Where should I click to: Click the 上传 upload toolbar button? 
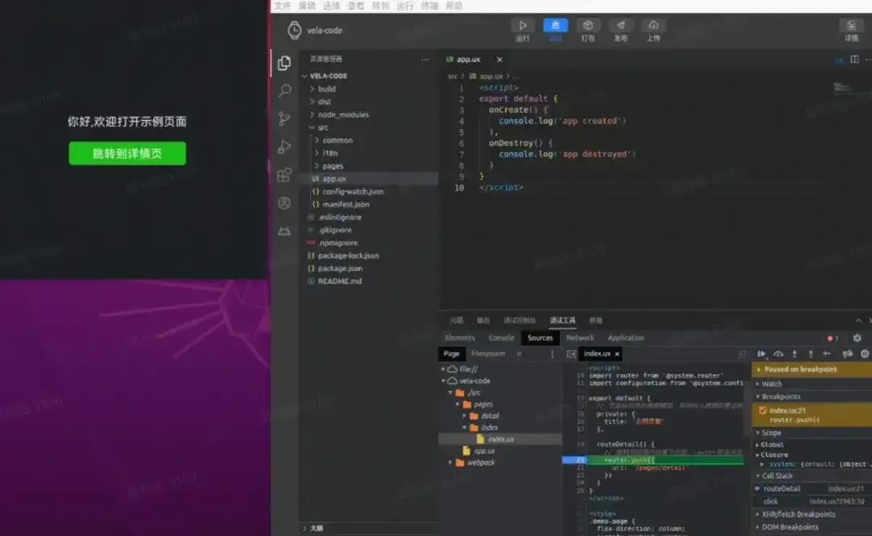pos(653,30)
